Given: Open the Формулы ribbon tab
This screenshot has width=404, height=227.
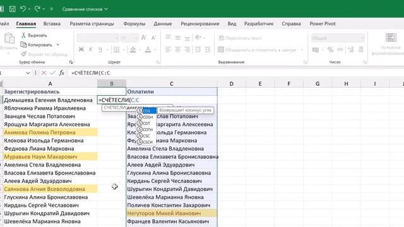Looking at the screenshot, I should click(134, 24).
